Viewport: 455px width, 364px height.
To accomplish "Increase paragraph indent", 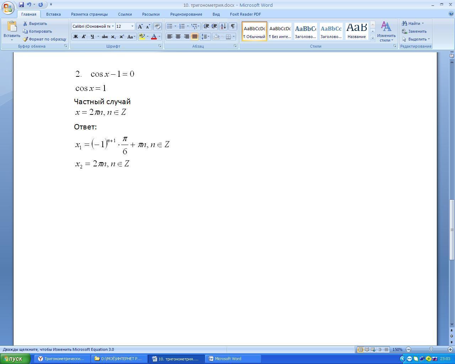I will [214, 26].
